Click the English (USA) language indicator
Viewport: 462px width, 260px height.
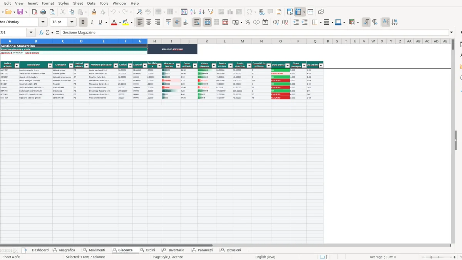(265, 257)
